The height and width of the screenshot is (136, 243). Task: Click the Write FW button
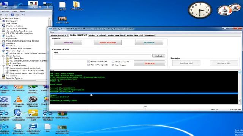(x=149, y=63)
